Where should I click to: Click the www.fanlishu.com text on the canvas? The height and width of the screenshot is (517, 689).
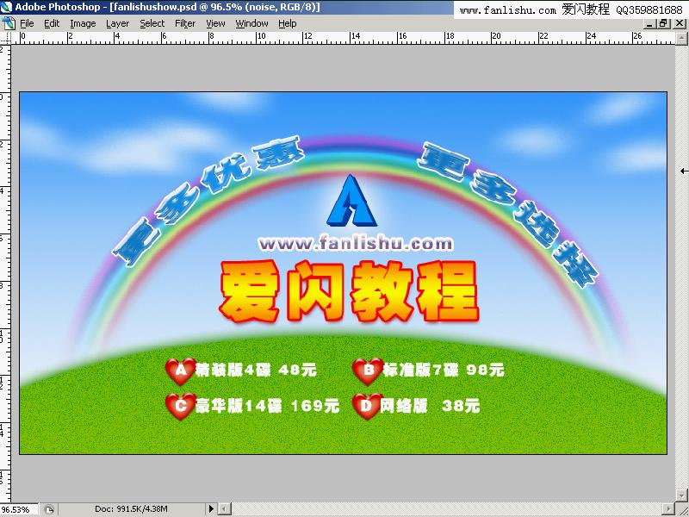point(356,243)
